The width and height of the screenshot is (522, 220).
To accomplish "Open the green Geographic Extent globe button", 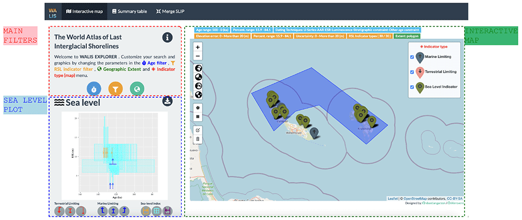I will pyautogui.click(x=137, y=89).
